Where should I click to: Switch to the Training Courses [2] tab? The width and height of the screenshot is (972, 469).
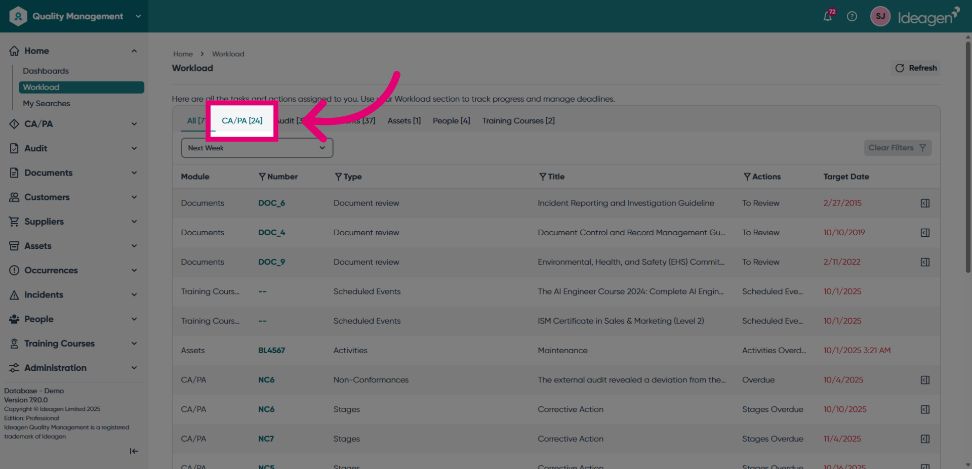point(518,121)
